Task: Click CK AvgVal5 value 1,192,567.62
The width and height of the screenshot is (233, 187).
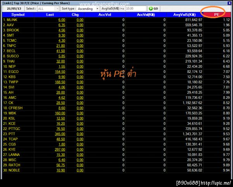Action: click(193, 103)
